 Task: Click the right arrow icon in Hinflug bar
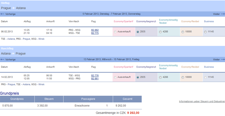click(x=223, y=14)
